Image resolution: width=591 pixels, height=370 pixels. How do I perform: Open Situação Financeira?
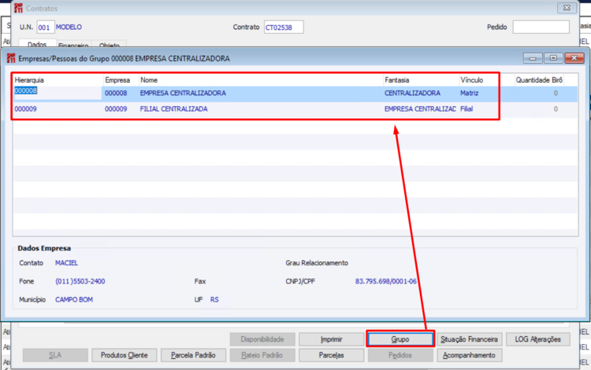[x=470, y=339]
